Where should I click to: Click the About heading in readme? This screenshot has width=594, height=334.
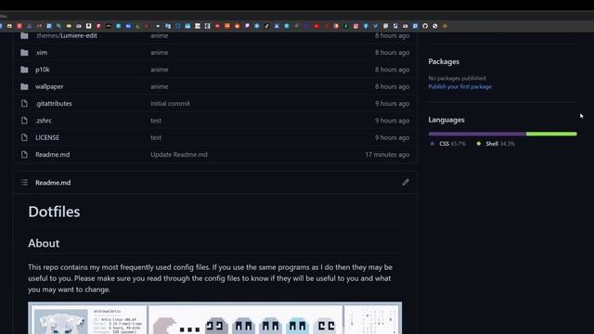[44, 243]
